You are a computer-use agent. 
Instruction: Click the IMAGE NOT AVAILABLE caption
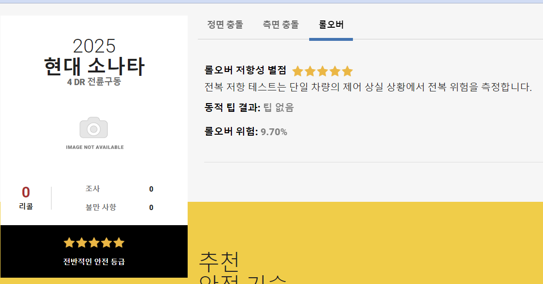click(x=95, y=147)
